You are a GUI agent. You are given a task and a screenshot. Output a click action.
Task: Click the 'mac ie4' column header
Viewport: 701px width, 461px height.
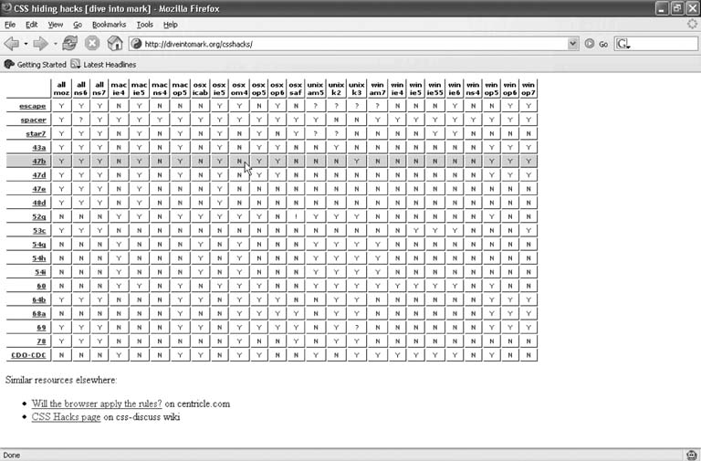[x=119, y=89]
